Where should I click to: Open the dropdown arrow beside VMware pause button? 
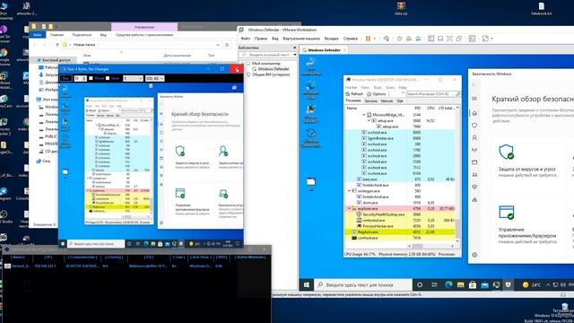click(375, 39)
